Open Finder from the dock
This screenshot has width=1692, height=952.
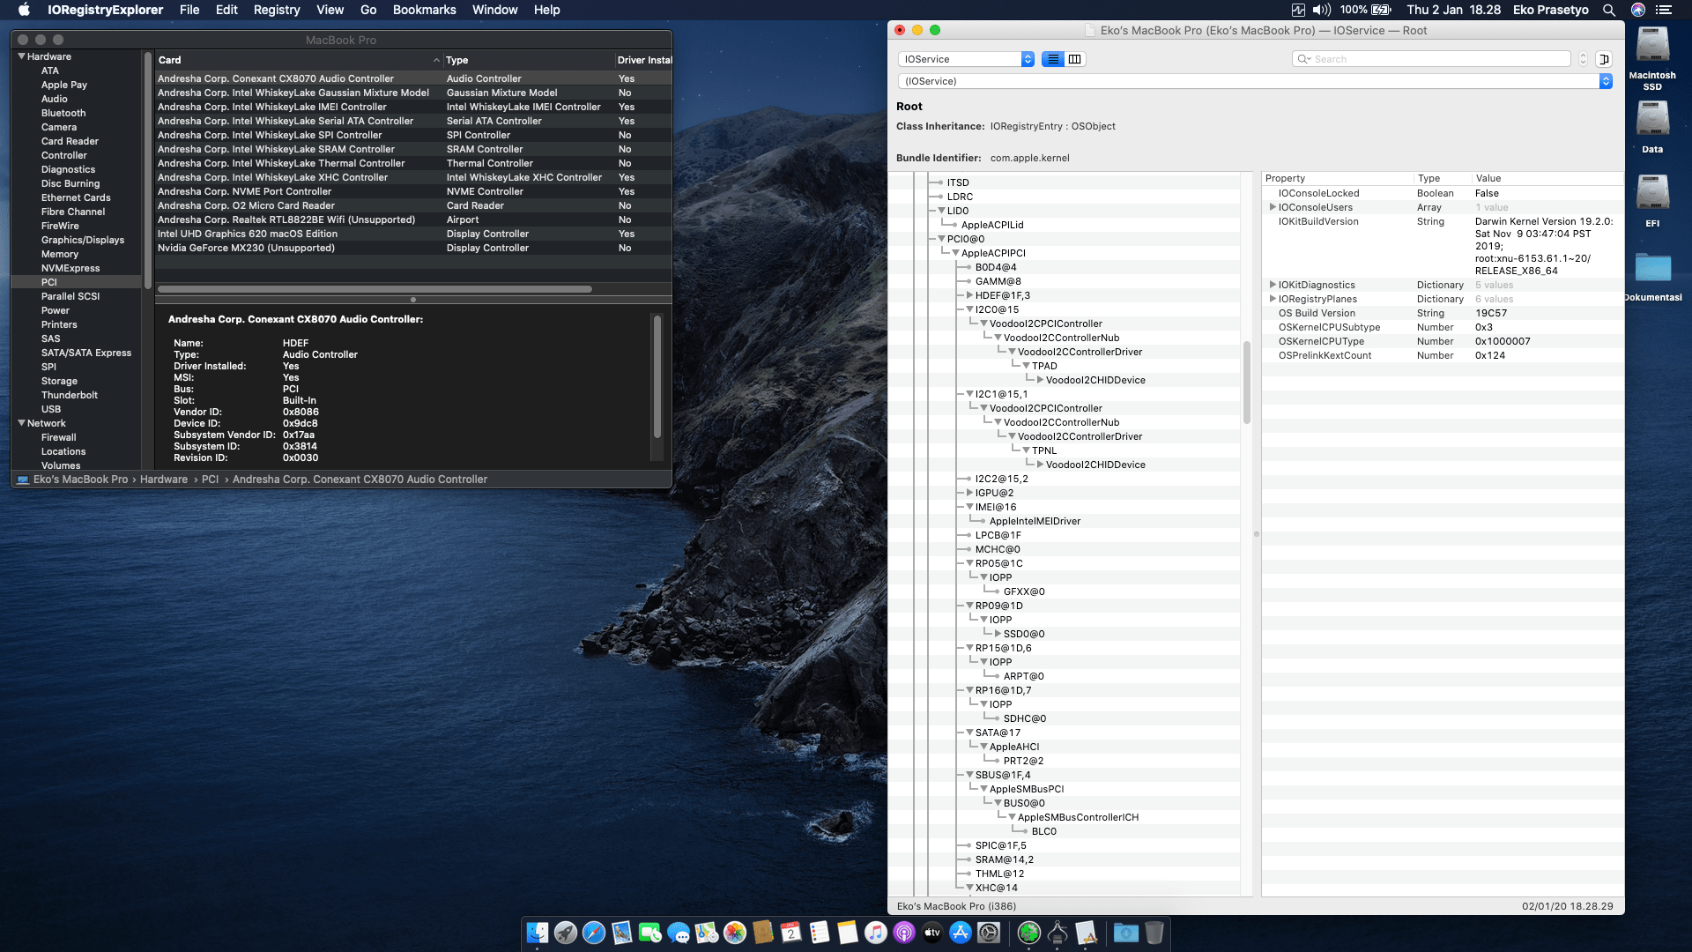pyautogui.click(x=538, y=932)
